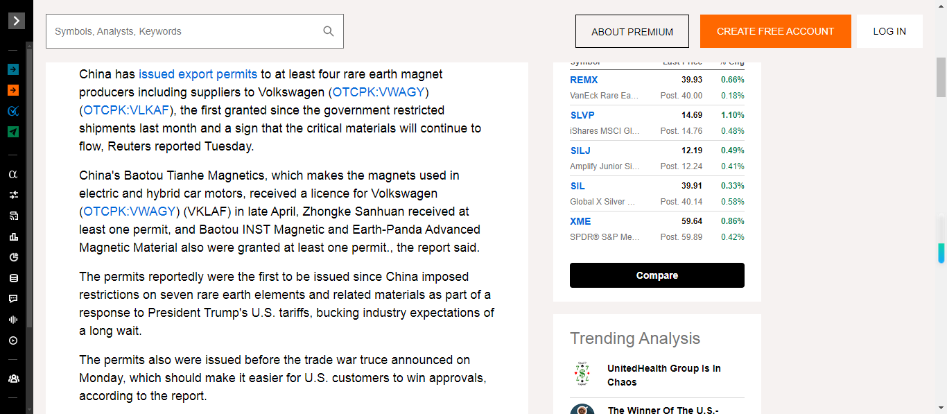The height and width of the screenshot is (414, 947).
Task: Open the SILJ symbol link
Action: click(580, 150)
